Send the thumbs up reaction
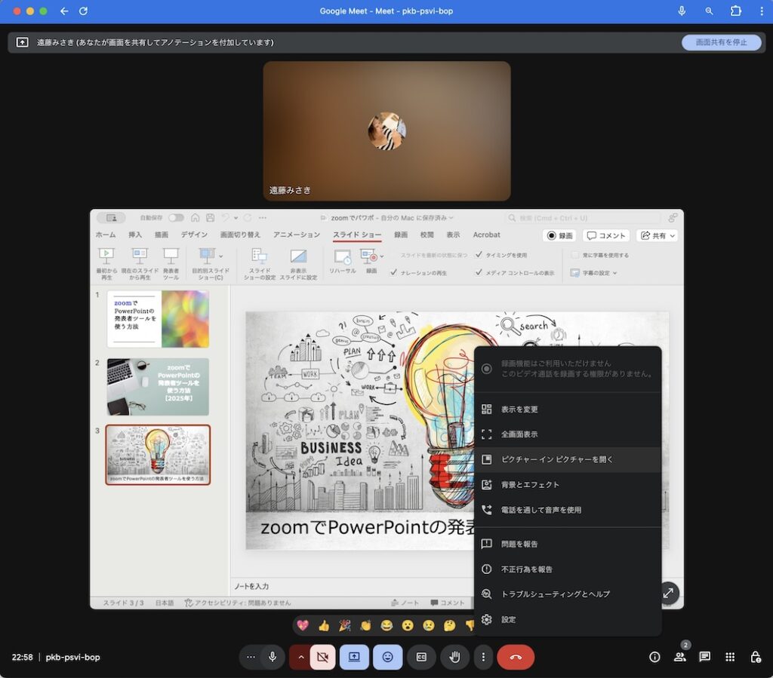Image resolution: width=773 pixels, height=678 pixels. [324, 625]
